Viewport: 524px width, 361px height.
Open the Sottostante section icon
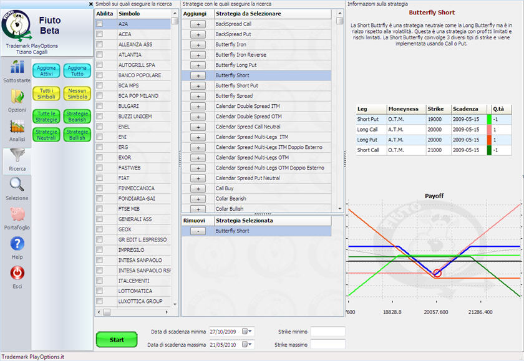(x=17, y=67)
